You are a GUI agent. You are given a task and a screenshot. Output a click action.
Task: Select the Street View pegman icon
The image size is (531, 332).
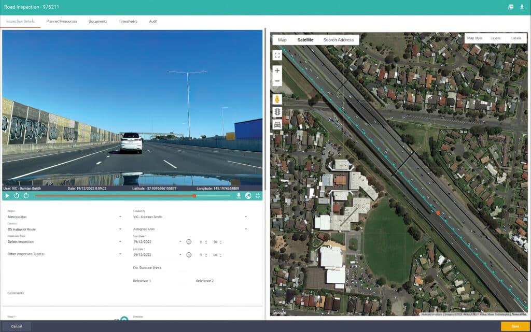coord(277,99)
